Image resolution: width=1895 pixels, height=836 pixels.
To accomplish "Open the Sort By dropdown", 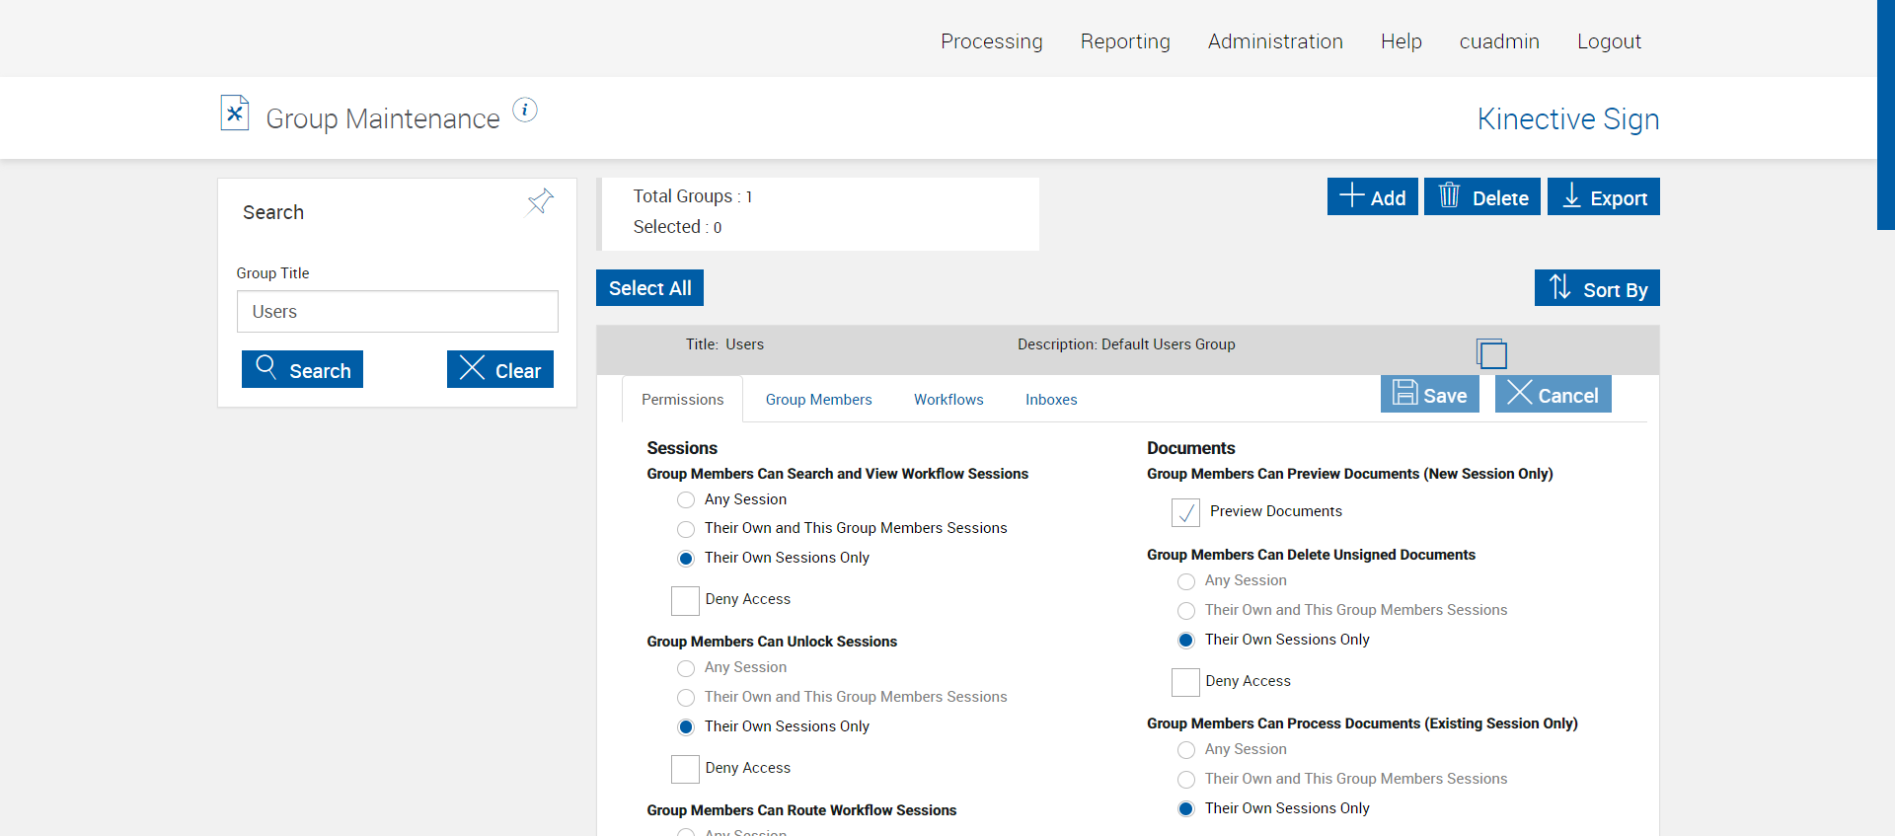I will click(x=1597, y=288).
